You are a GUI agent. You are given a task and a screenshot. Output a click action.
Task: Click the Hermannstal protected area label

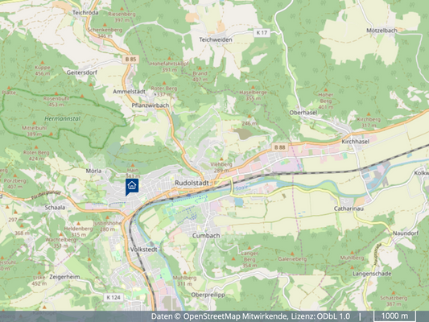pos(63,118)
